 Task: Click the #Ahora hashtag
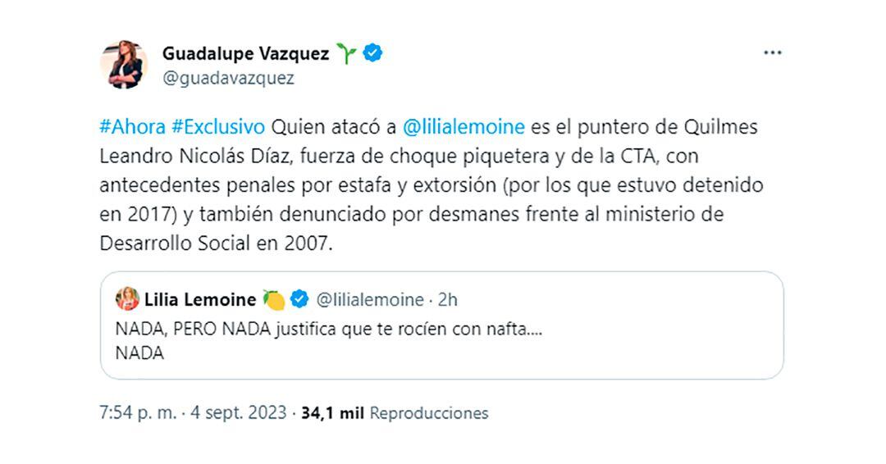(132, 127)
